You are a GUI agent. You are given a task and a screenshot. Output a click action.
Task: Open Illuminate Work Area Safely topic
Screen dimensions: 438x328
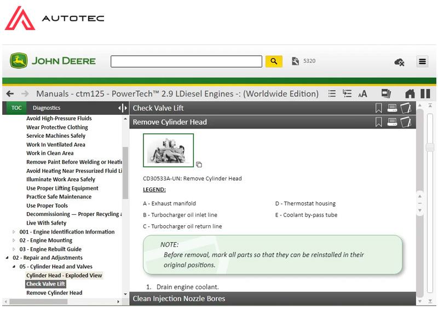click(x=61, y=179)
